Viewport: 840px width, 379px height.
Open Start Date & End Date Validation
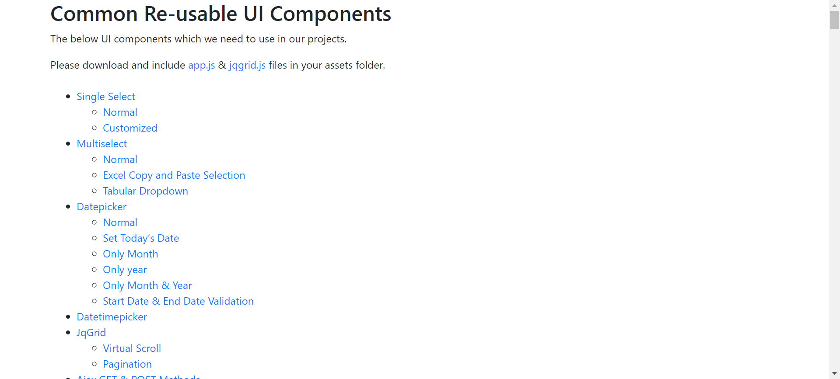(x=178, y=301)
